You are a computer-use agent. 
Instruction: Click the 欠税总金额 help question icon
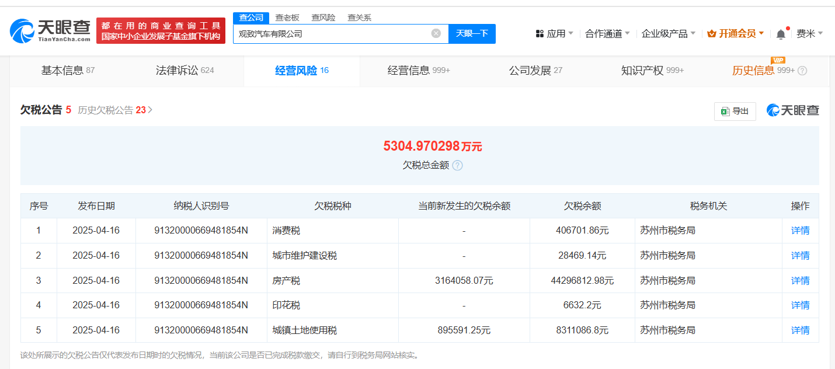(x=457, y=165)
